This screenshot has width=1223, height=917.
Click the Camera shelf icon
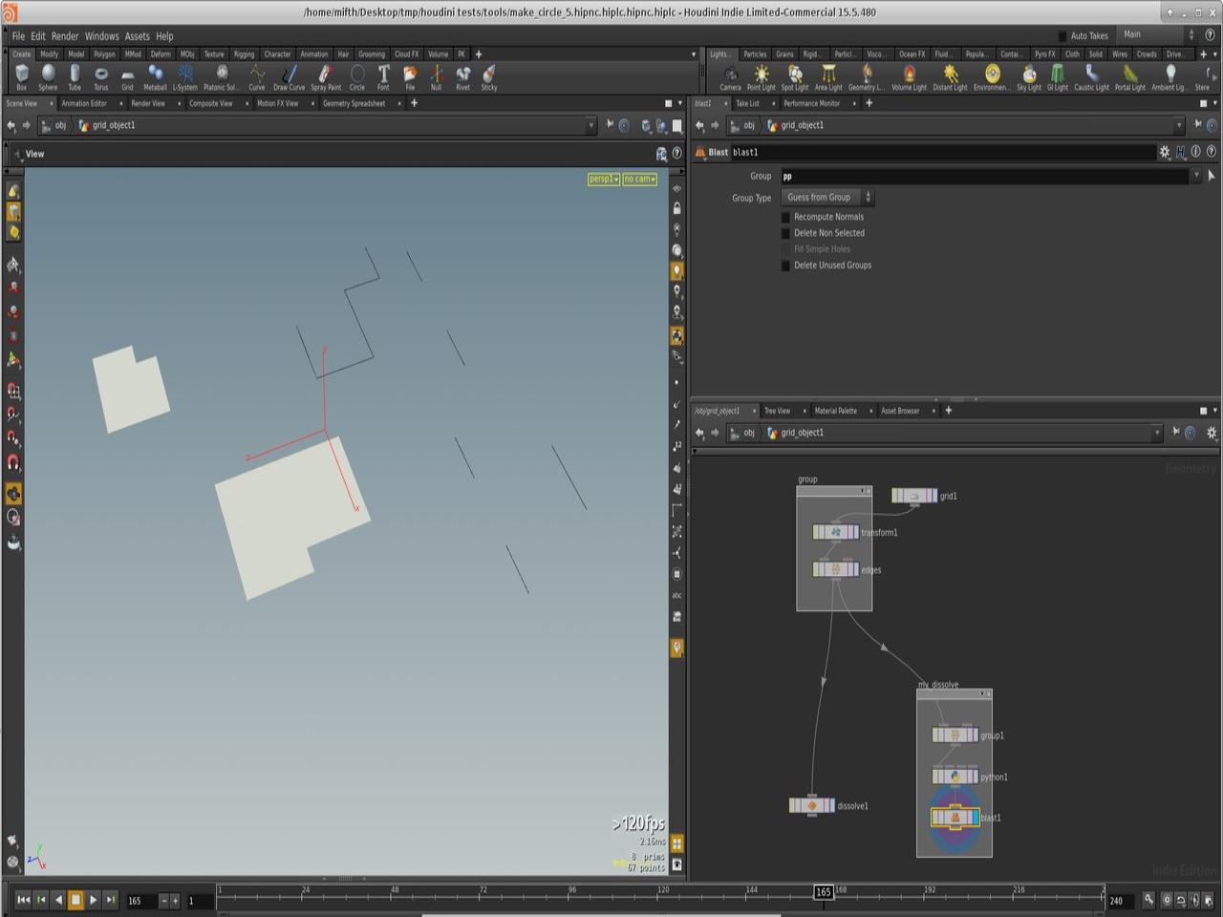[x=730, y=75]
